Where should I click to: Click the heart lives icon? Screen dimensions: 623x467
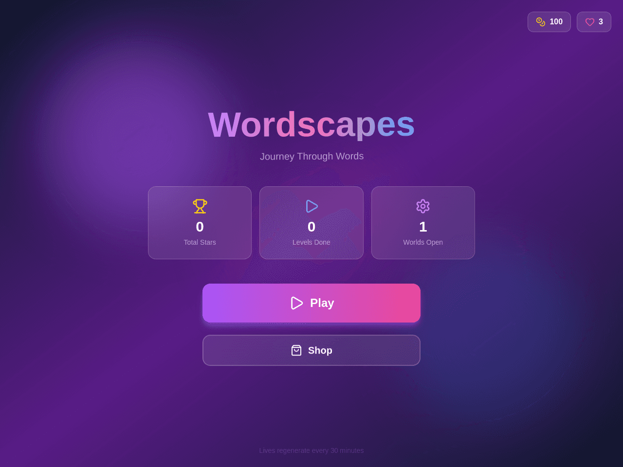(x=590, y=22)
